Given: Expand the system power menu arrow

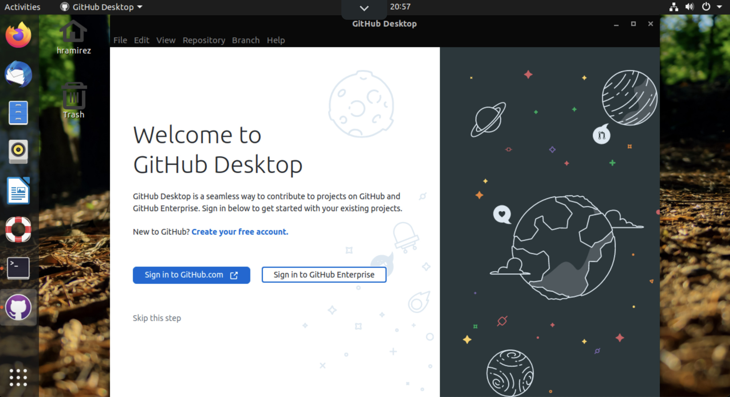Looking at the screenshot, I should point(719,7).
